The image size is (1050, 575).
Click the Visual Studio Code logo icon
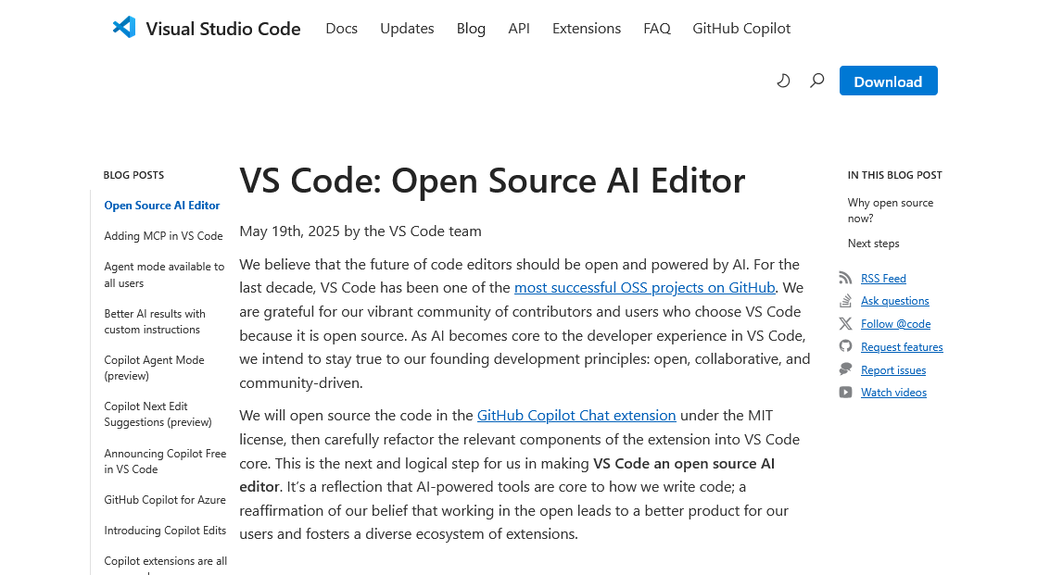point(124,28)
